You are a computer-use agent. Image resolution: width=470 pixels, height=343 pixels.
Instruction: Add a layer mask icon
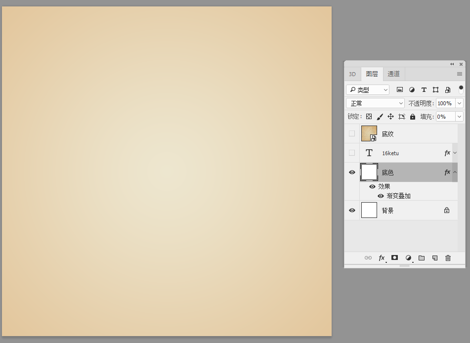click(395, 257)
